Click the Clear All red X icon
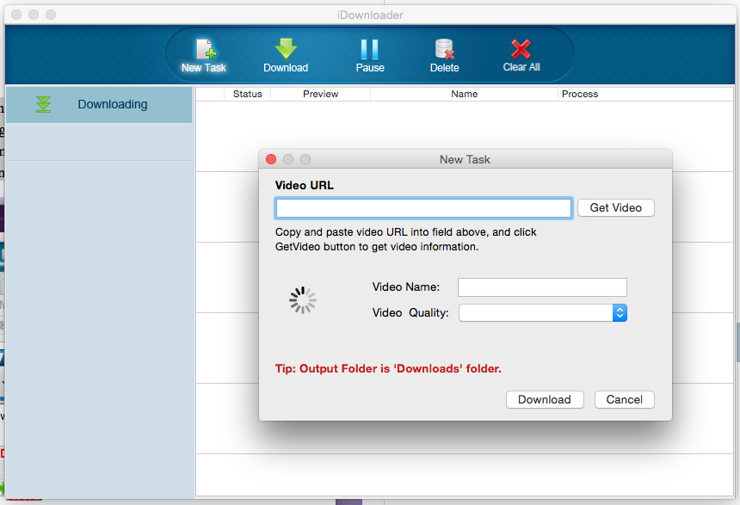The height and width of the screenshot is (505, 740). tap(521, 50)
